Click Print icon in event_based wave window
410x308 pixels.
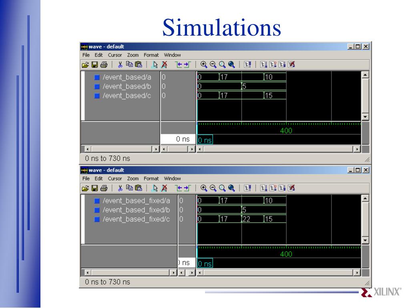[x=104, y=65]
